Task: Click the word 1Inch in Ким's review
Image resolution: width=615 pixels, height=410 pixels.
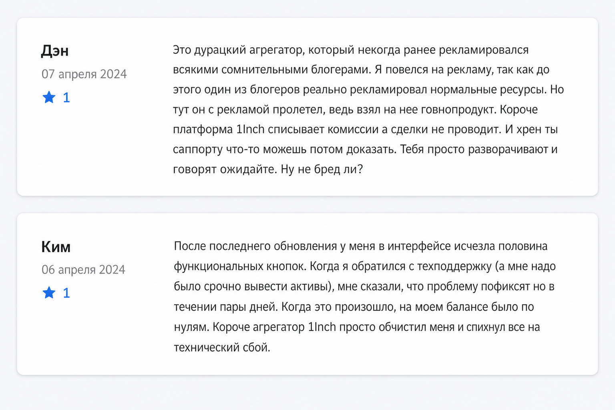Action: [322, 327]
